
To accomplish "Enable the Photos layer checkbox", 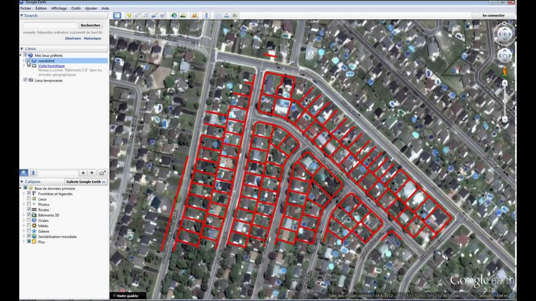I will [29, 204].
